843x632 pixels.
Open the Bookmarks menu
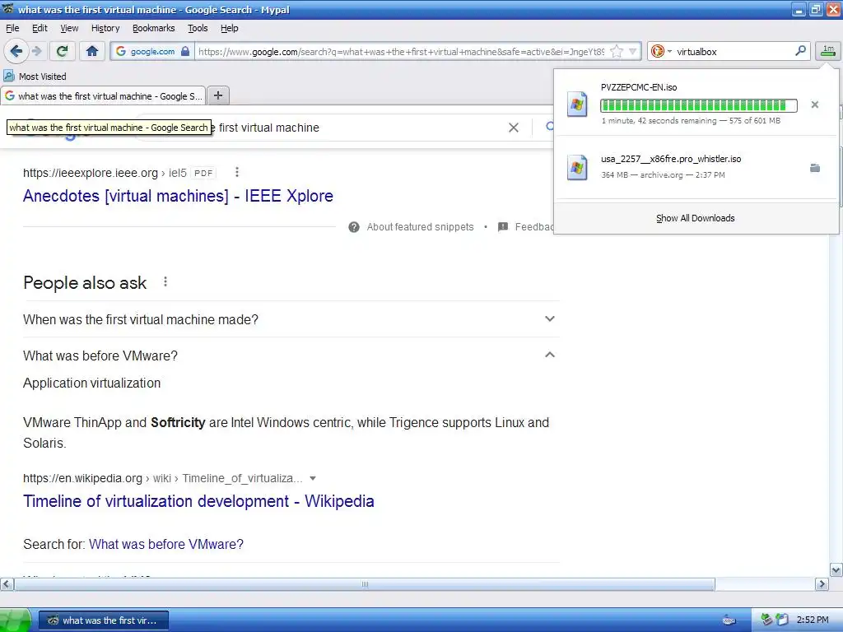pyautogui.click(x=153, y=28)
